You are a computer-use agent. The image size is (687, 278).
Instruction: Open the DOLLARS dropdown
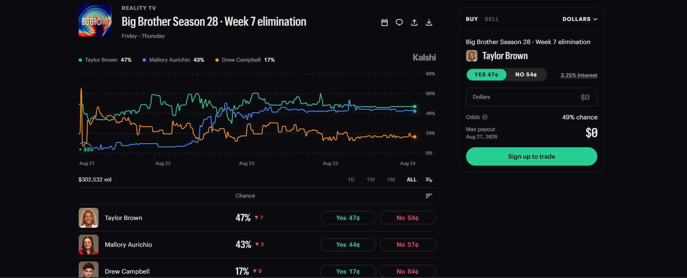[x=580, y=19]
